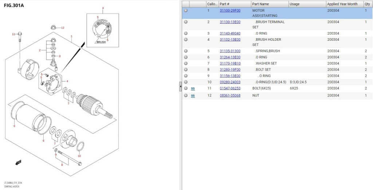Click the SS link for callout 11
The height and width of the screenshot is (190, 373).
tap(193, 88)
